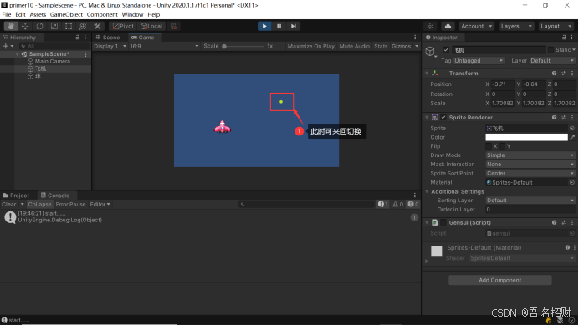Toggle grid snapping icon next to Local
The width and height of the screenshot is (579, 325).
click(173, 26)
